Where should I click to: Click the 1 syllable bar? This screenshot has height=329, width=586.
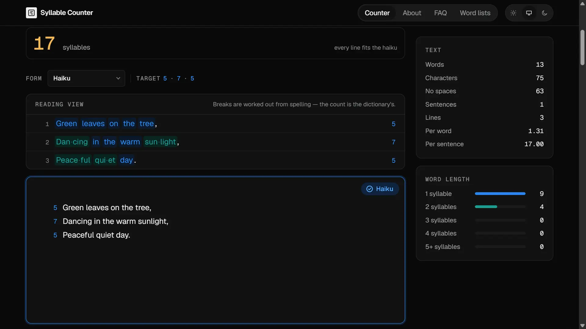(x=500, y=194)
